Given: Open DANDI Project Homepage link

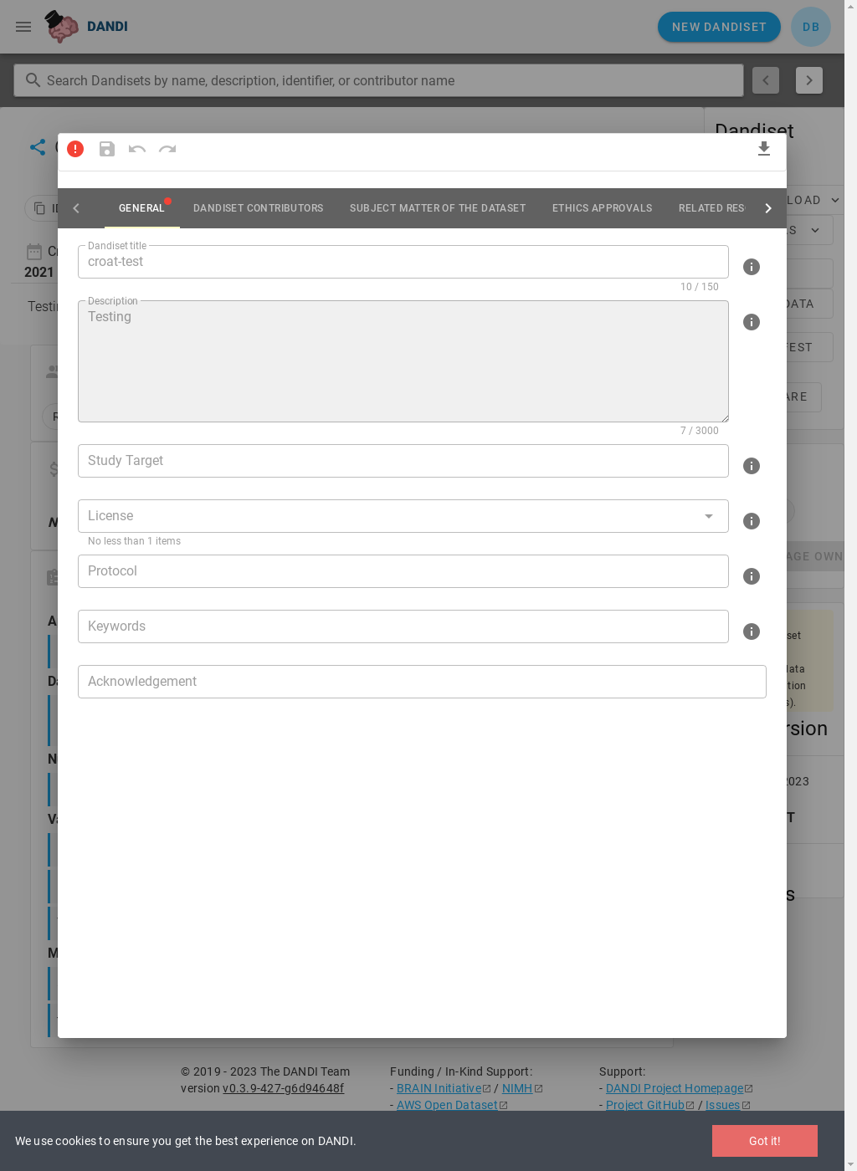Looking at the screenshot, I should pyautogui.click(x=679, y=1088).
